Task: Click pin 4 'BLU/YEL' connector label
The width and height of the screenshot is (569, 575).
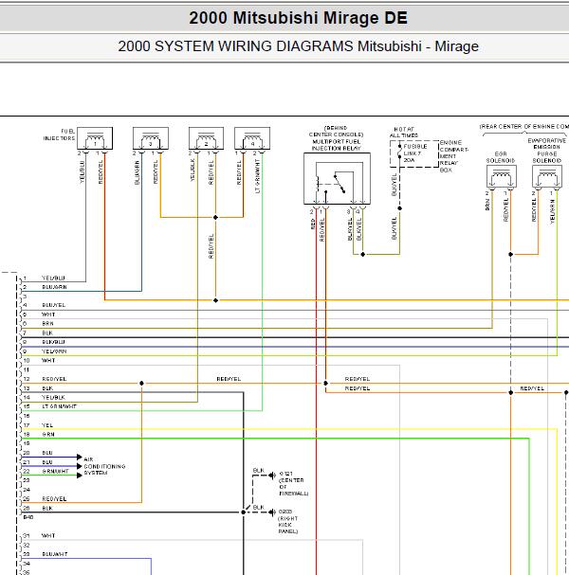Action: tap(54, 305)
